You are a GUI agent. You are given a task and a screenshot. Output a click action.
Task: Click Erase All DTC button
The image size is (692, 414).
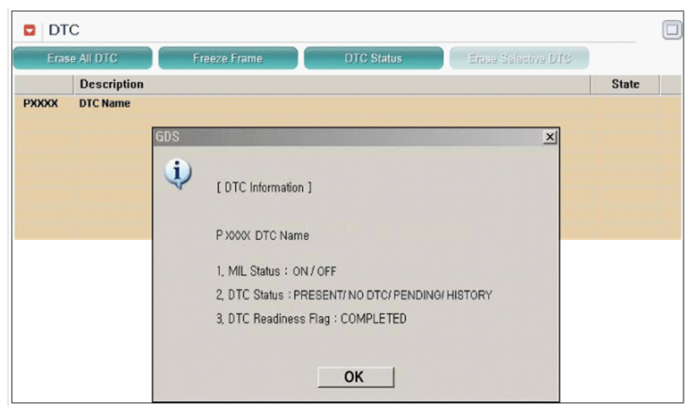click(x=83, y=58)
